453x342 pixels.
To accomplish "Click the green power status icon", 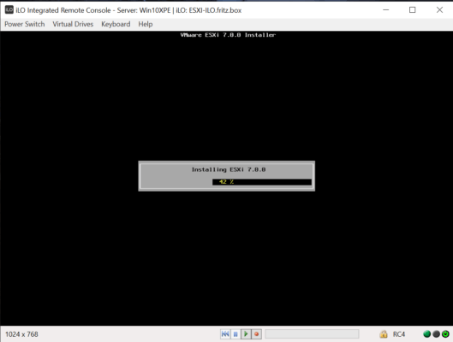I will pos(445,334).
